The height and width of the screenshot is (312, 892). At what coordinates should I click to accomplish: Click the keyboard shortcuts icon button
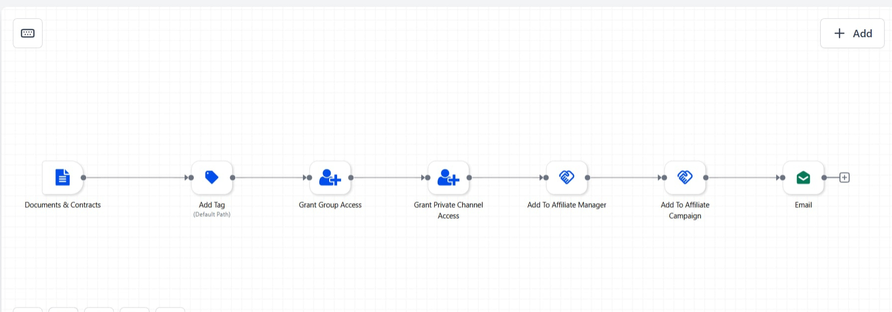coord(28,33)
